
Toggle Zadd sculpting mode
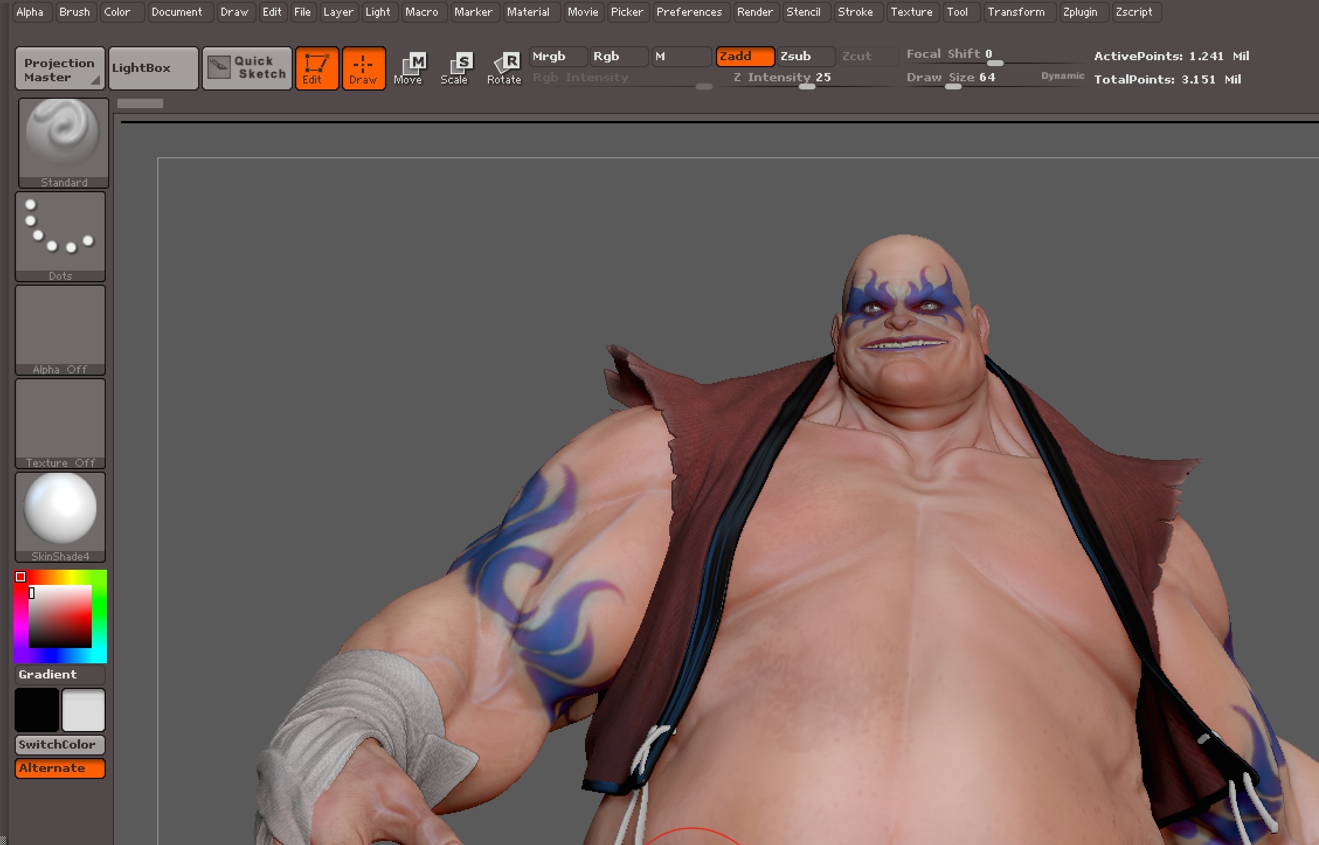pos(745,56)
